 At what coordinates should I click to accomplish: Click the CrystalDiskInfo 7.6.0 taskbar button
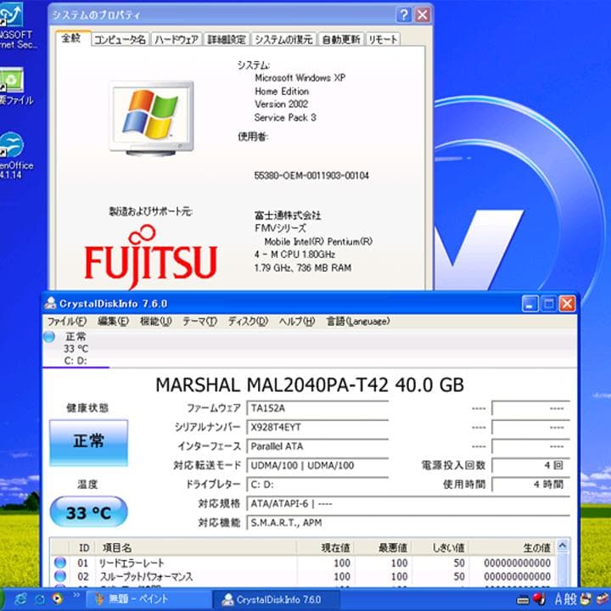click(x=277, y=599)
